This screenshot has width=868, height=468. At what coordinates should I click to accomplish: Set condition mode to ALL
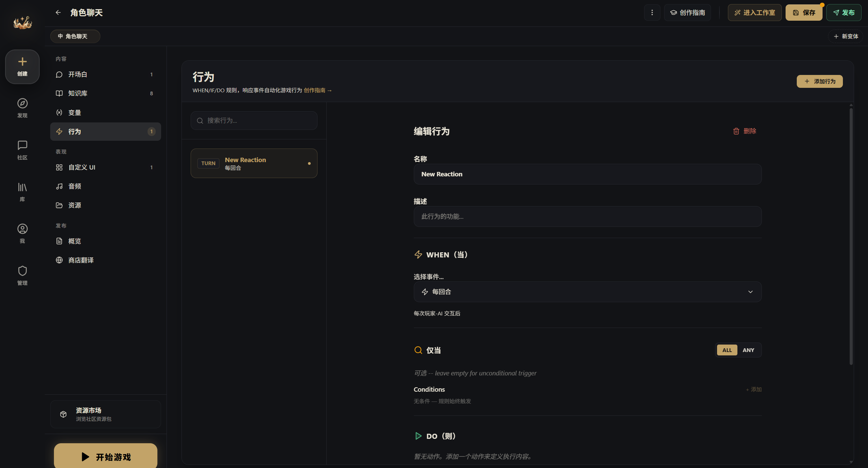coord(727,350)
